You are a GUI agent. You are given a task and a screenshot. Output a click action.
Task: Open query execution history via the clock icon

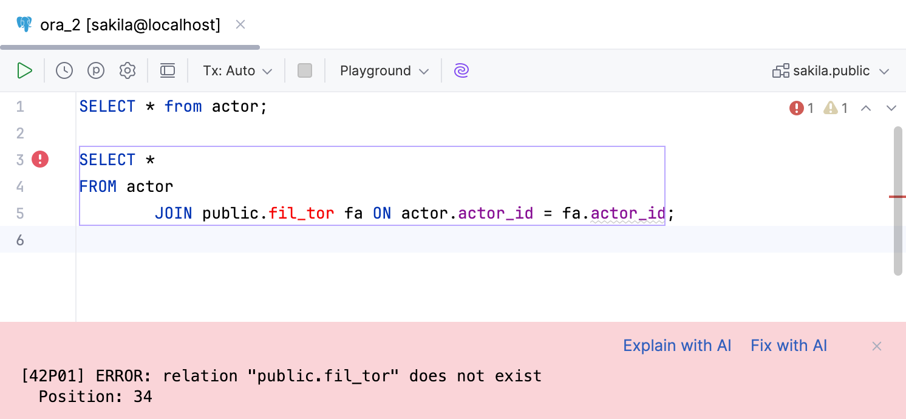[x=64, y=70]
